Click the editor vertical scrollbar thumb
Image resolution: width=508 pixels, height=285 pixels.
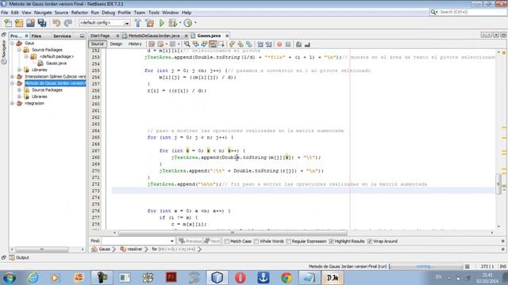[x=498, y=184]
